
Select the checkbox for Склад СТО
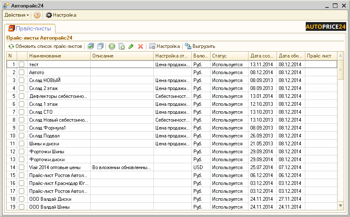click(21, 112)
